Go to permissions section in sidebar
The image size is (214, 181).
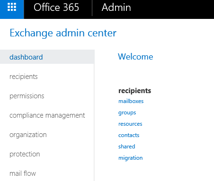coord(27,96)
